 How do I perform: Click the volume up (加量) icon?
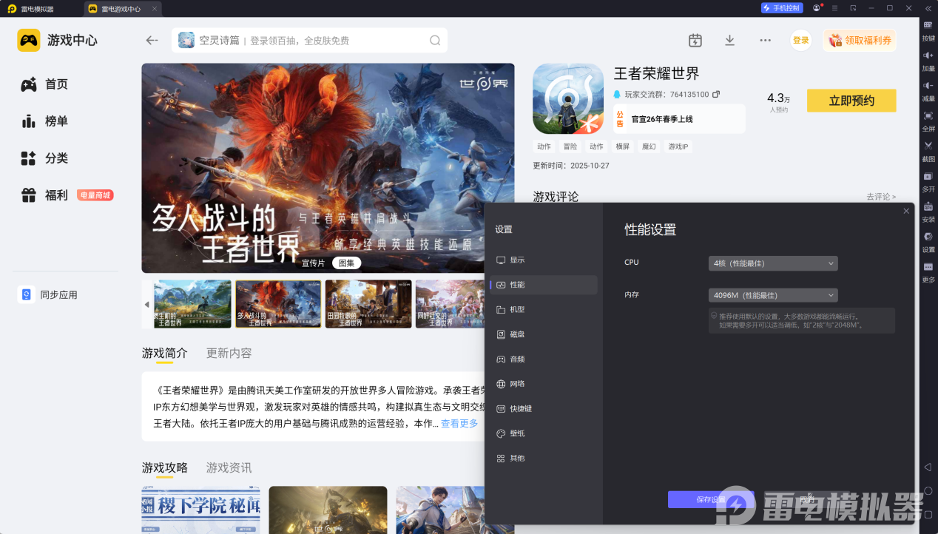928,55
